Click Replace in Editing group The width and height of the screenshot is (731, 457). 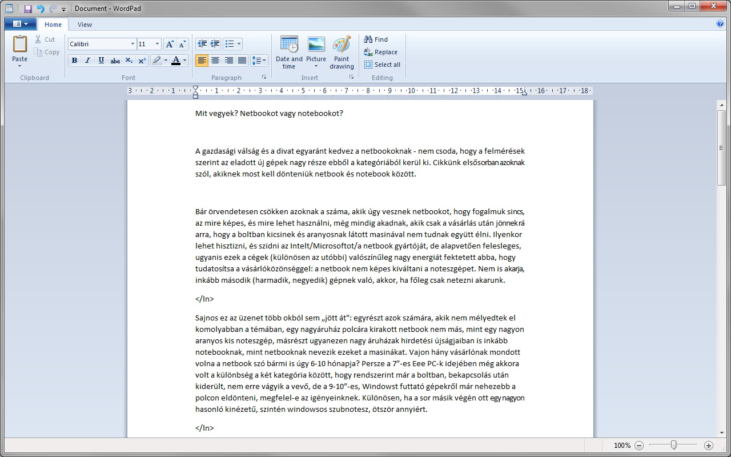380,52
